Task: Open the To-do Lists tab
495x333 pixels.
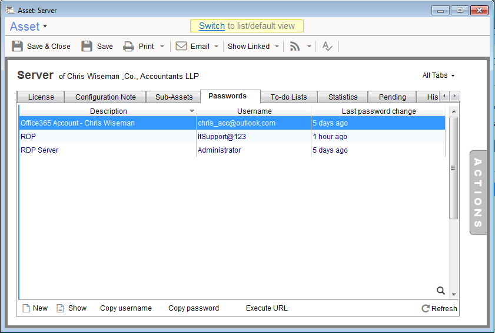Action: coord(288,97)
